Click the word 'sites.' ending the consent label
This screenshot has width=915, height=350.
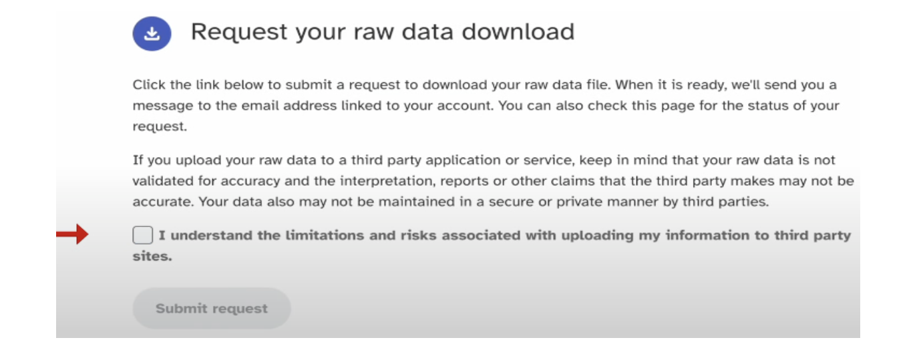pyautogui.click(x=152, y=256)
